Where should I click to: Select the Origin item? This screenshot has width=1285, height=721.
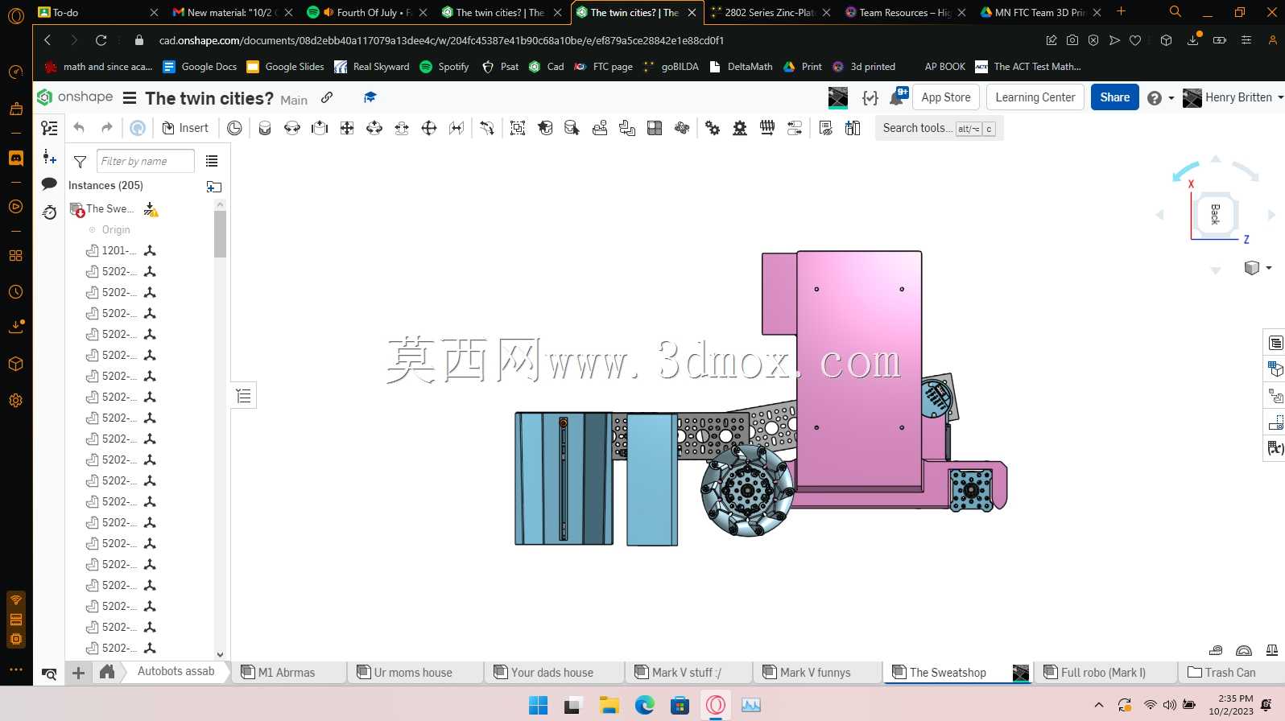(116, 229)
